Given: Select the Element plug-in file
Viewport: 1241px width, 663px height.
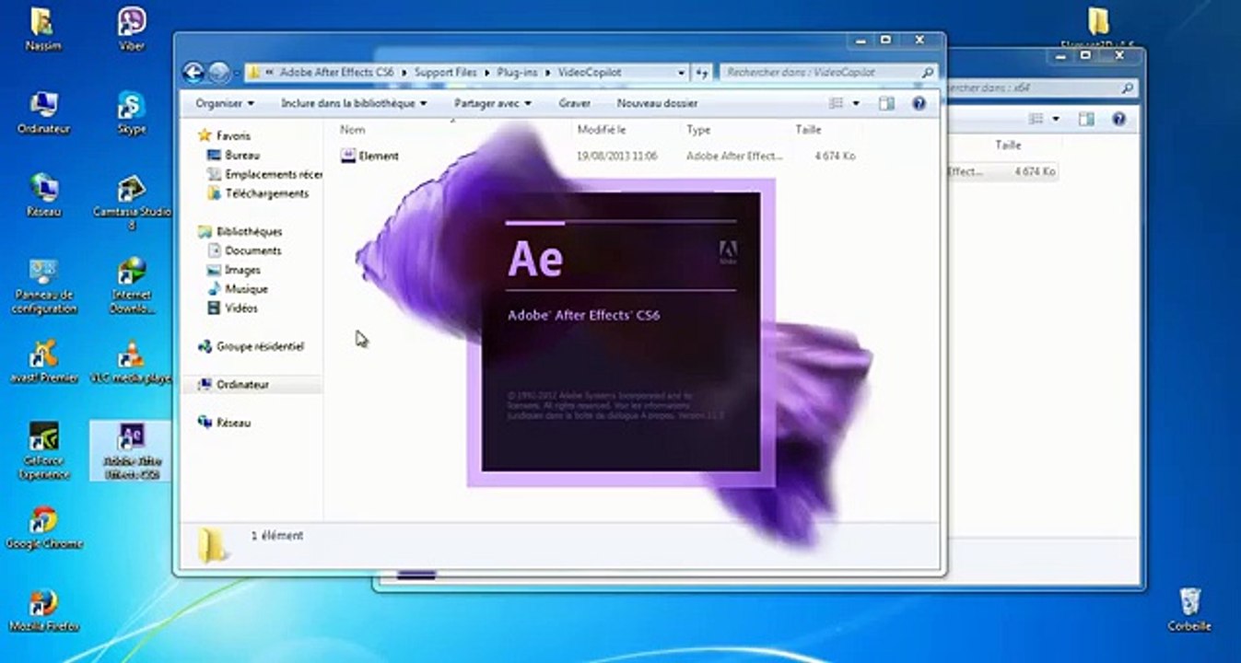Looking at the screenshot, I should point(370,157).
